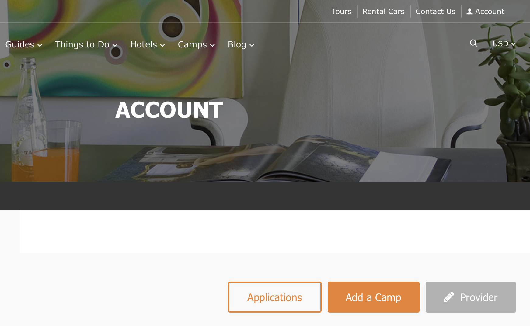530x326 pixels.
Task: Click the chevron next to Guides
Action: coord(40,45)
